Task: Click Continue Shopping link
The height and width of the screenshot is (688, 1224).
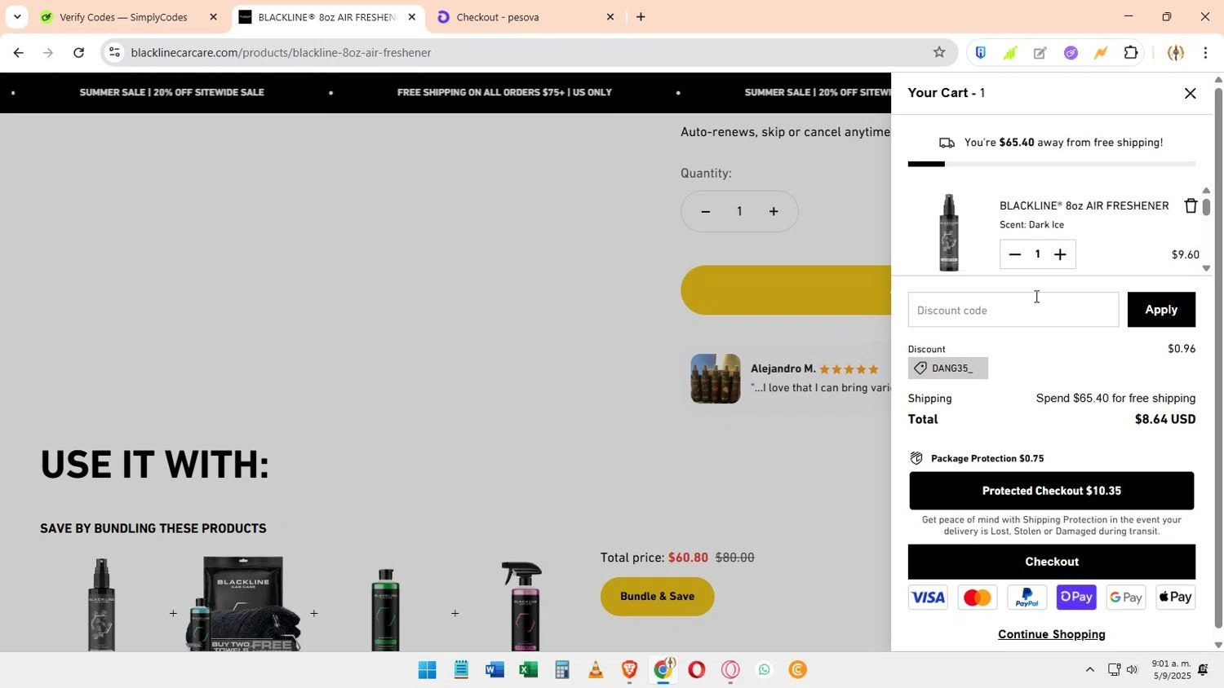Action: coord(1051,634)
